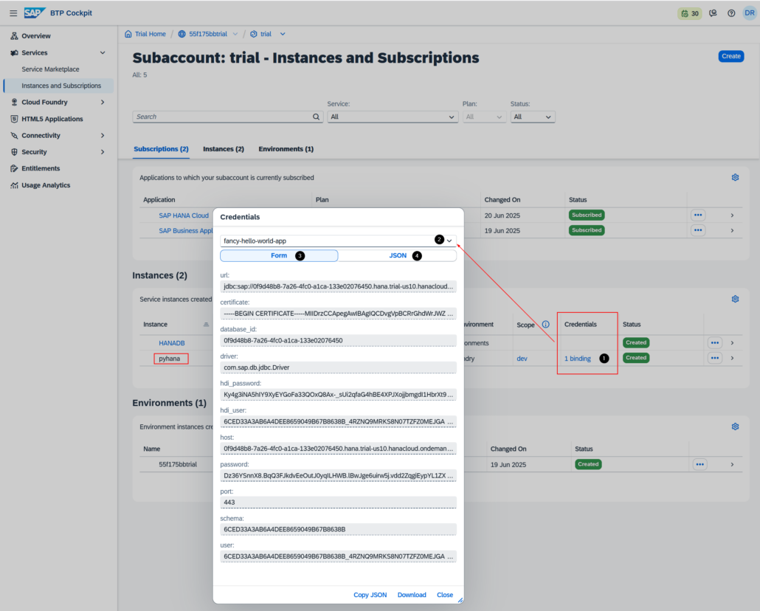Go to Trial Home breadcrumb
760x611 pixels.
pos(151,34)
